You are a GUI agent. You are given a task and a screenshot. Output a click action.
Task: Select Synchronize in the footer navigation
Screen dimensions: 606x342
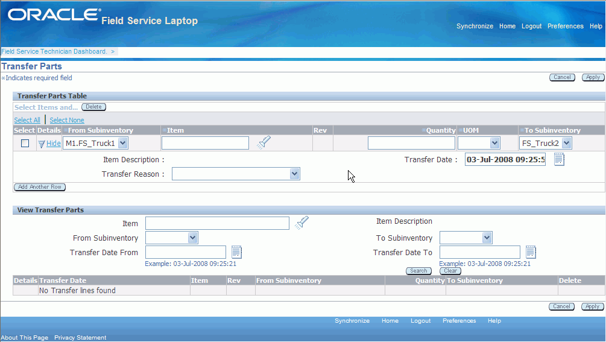point(352,321)
